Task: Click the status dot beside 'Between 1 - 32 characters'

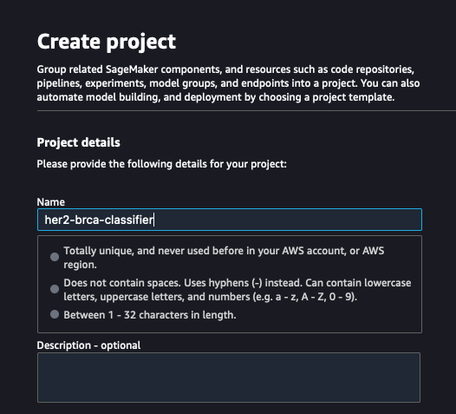Action: pyautogui.click(x=55, y=314)
